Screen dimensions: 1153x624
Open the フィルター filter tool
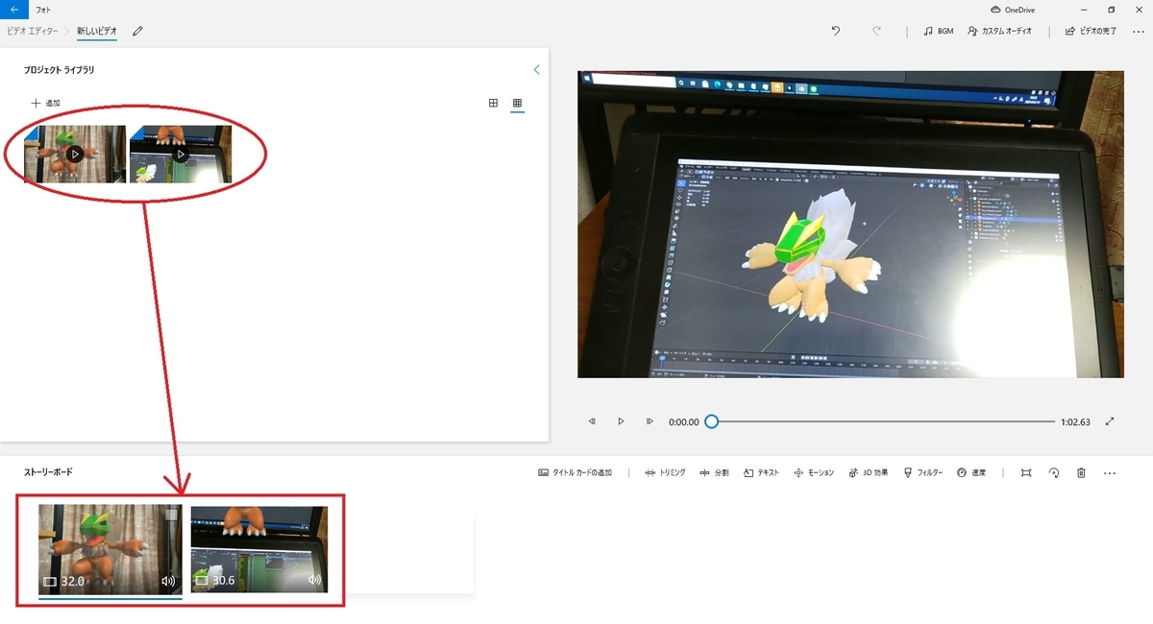[x=923, y=473]
